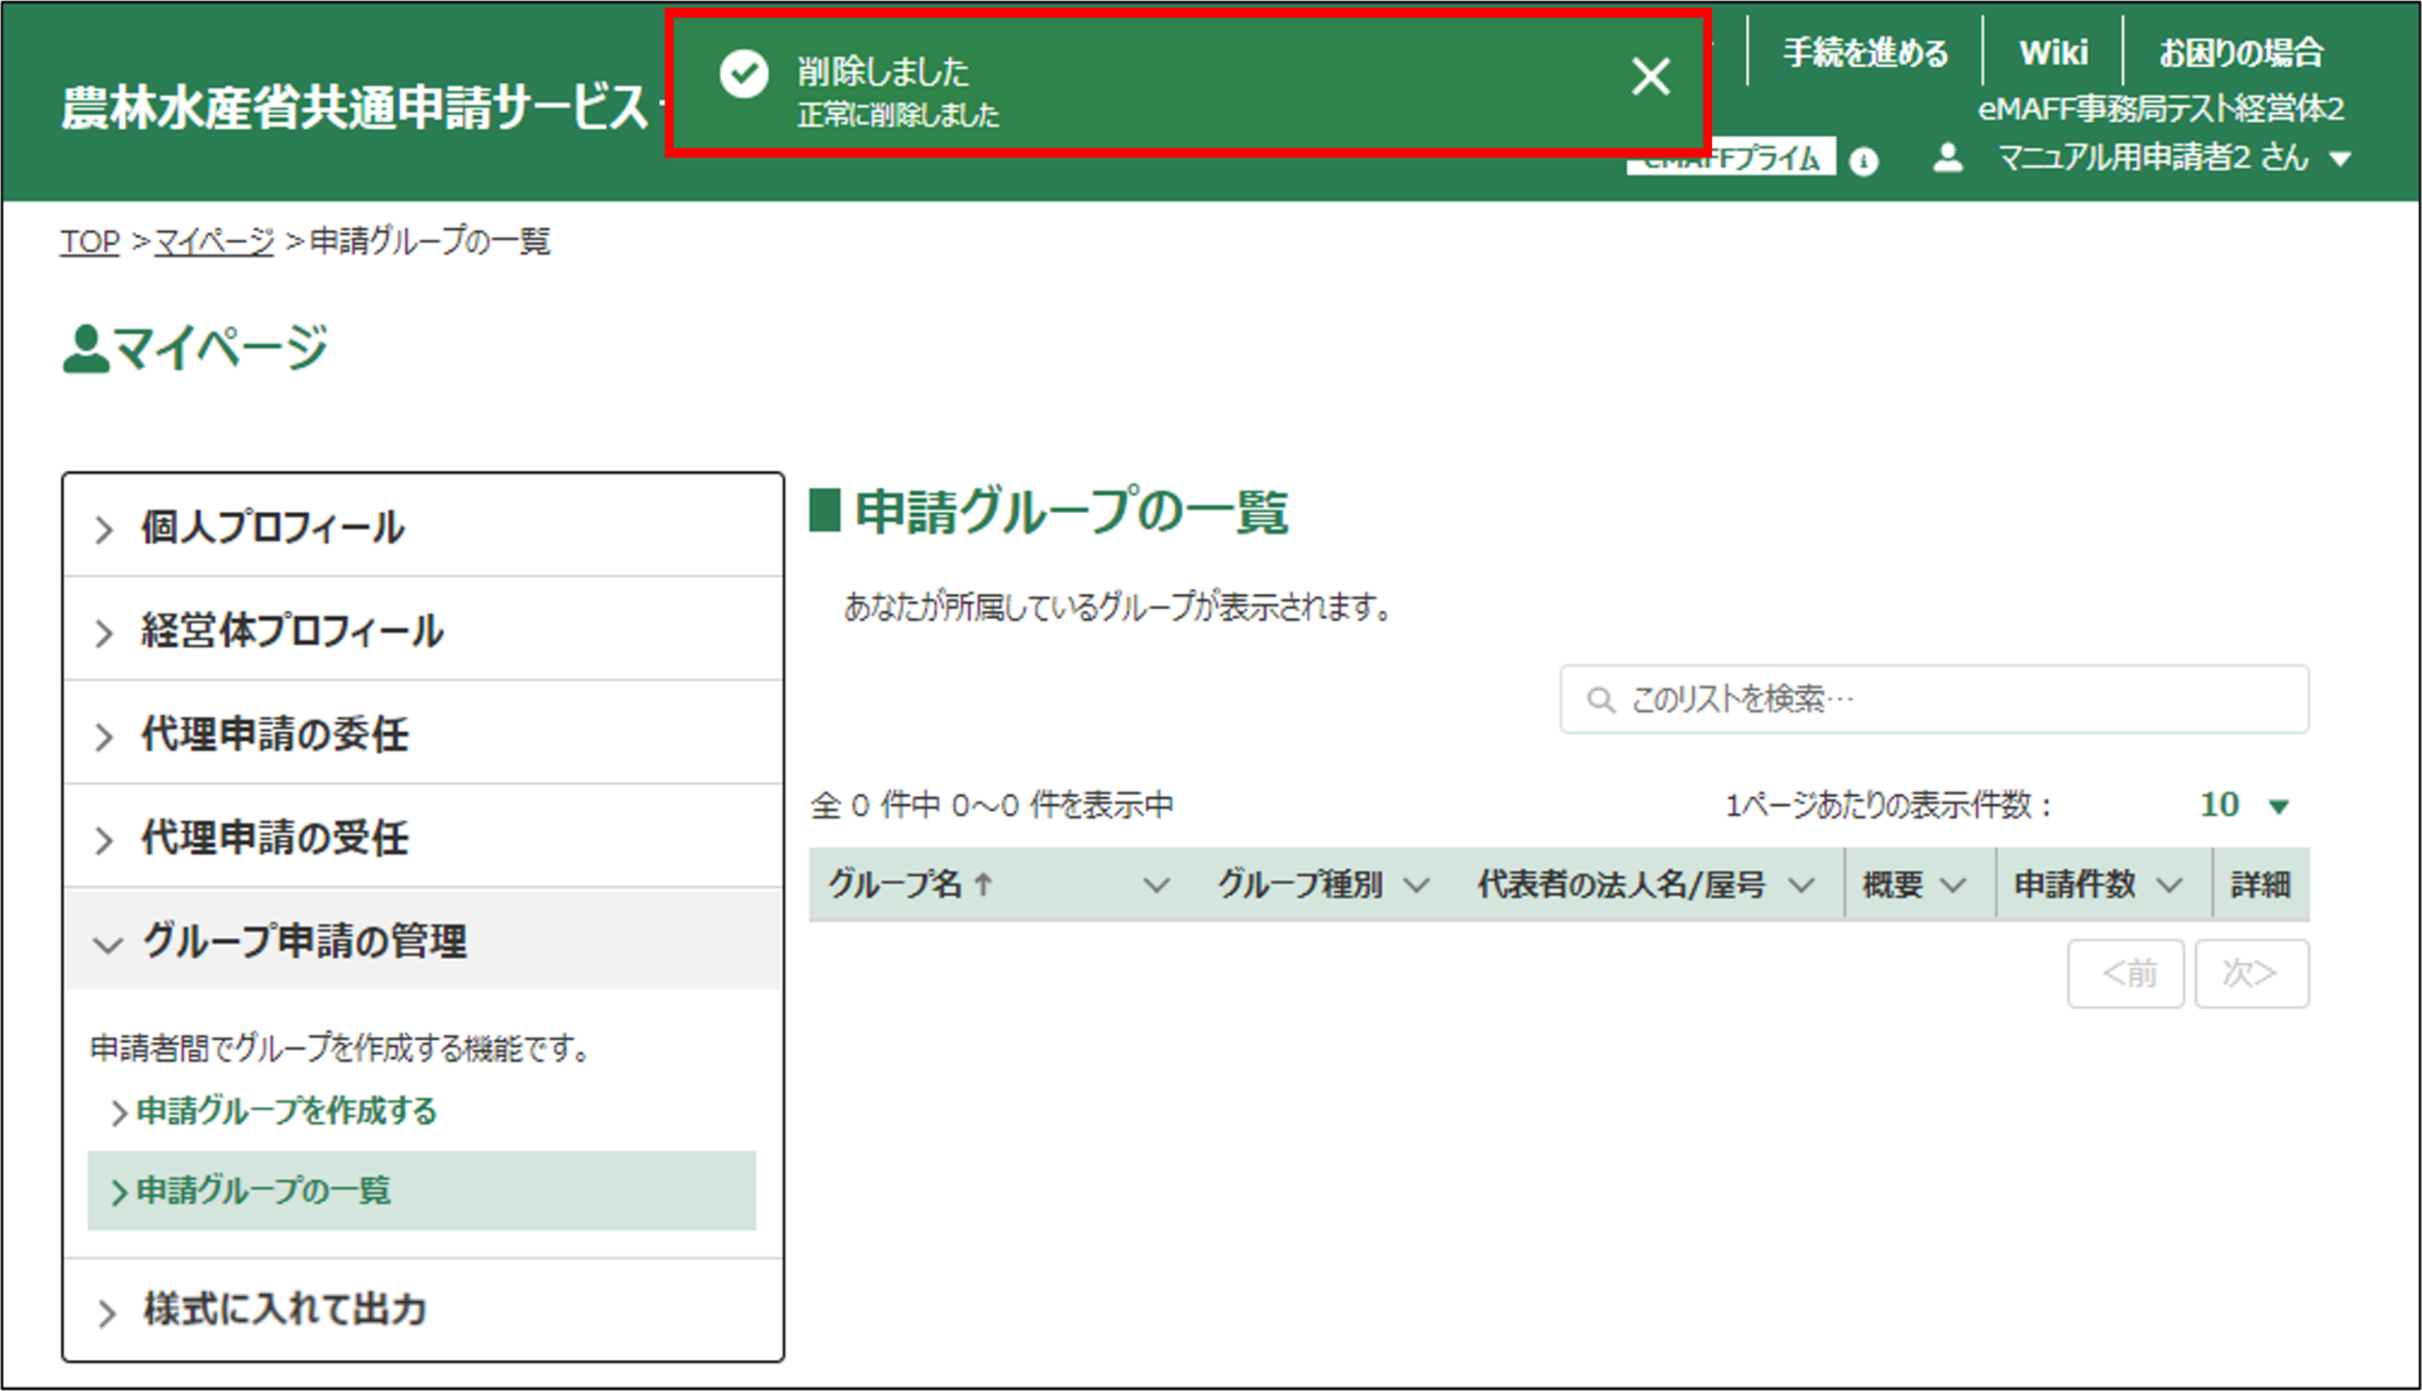Open 申請件数 column chevron menu
The width and height of the screenshot is (2422, 1391).
click(x=2169, y=885)
